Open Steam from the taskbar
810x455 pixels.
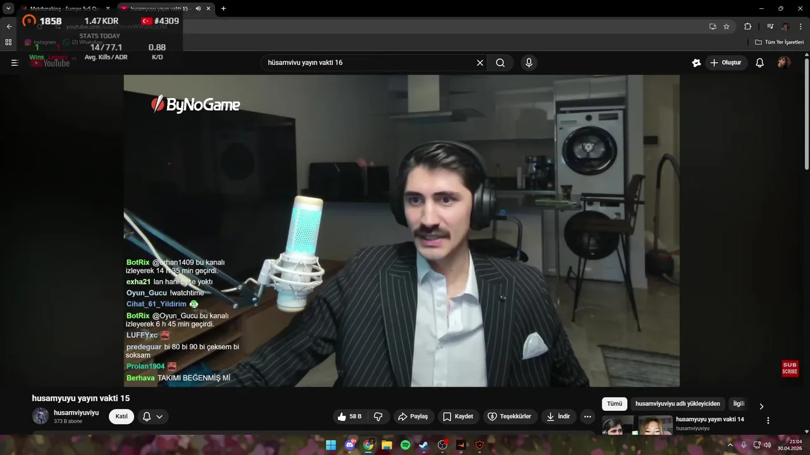tap(424, 445)
